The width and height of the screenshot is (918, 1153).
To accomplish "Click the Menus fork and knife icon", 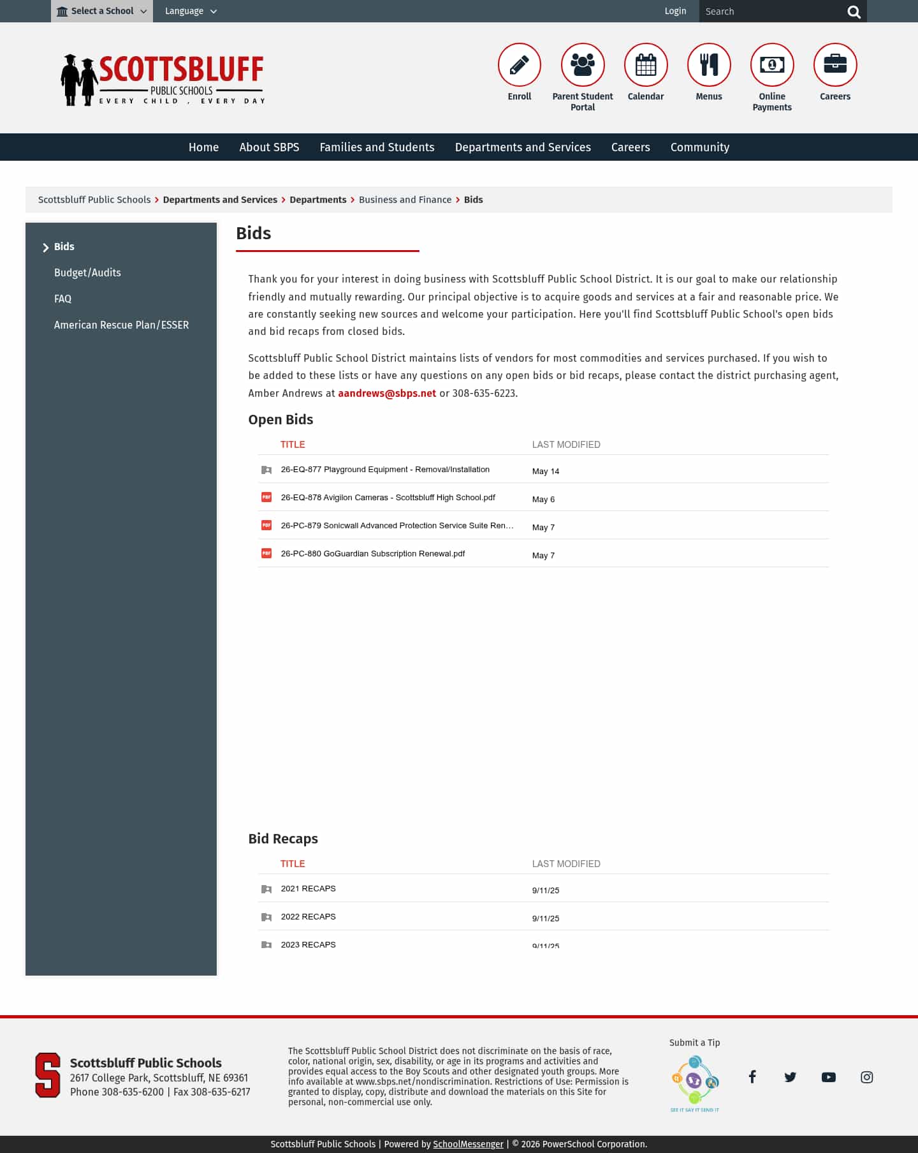I will click(708, 64).
